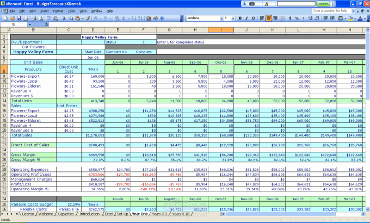Click the Decrease Indent icon

pos(325,18)
